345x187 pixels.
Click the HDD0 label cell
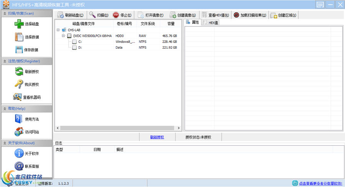120,36
